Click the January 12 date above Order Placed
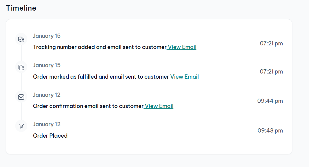The height and width of the screenshot is (167, 309). (47, 124)
